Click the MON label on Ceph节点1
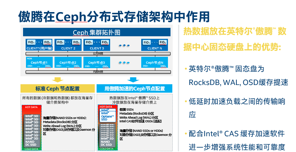This screenshot has height=152, width=296. (29, 59)
